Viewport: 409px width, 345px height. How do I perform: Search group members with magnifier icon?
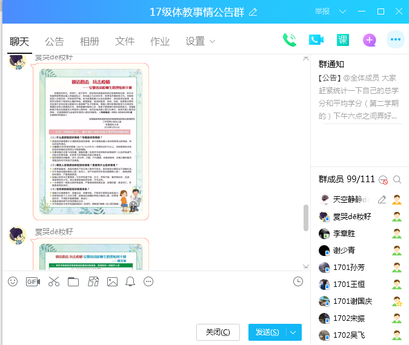(397, 179)
